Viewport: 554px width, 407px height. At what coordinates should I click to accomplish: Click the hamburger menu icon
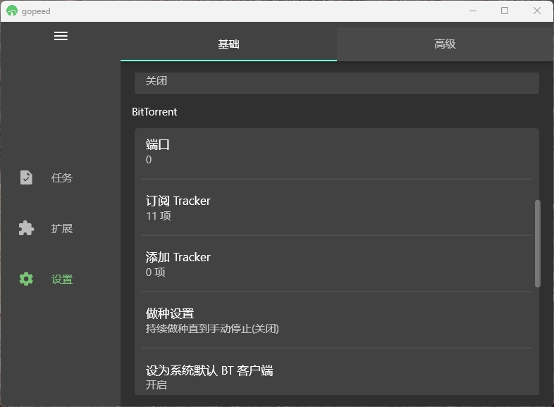click(61, 36)
